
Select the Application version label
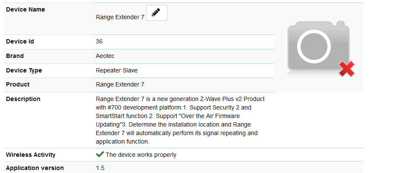click(35, 168)
